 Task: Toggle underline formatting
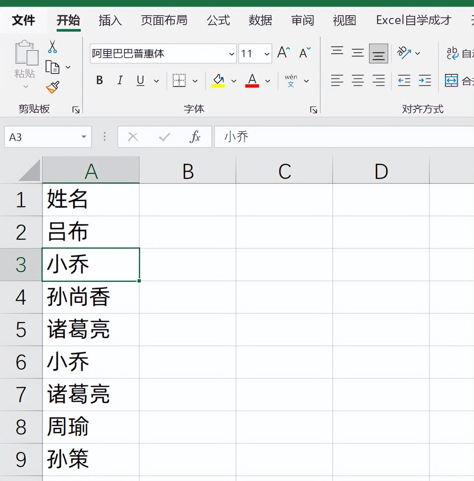tap(140, 81)
